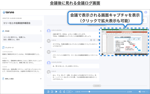Click the ブックマーク section heading
Viewport: 150px width, 94px height.
point(9,48)
